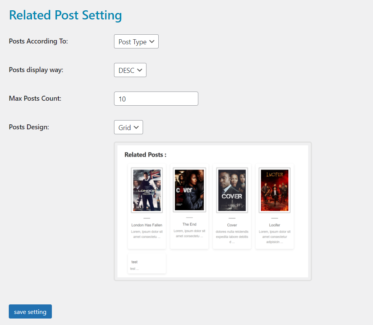Click the Max Posts Count label
The height and width of the screenshot is (325, 373).
pos(35,98)
